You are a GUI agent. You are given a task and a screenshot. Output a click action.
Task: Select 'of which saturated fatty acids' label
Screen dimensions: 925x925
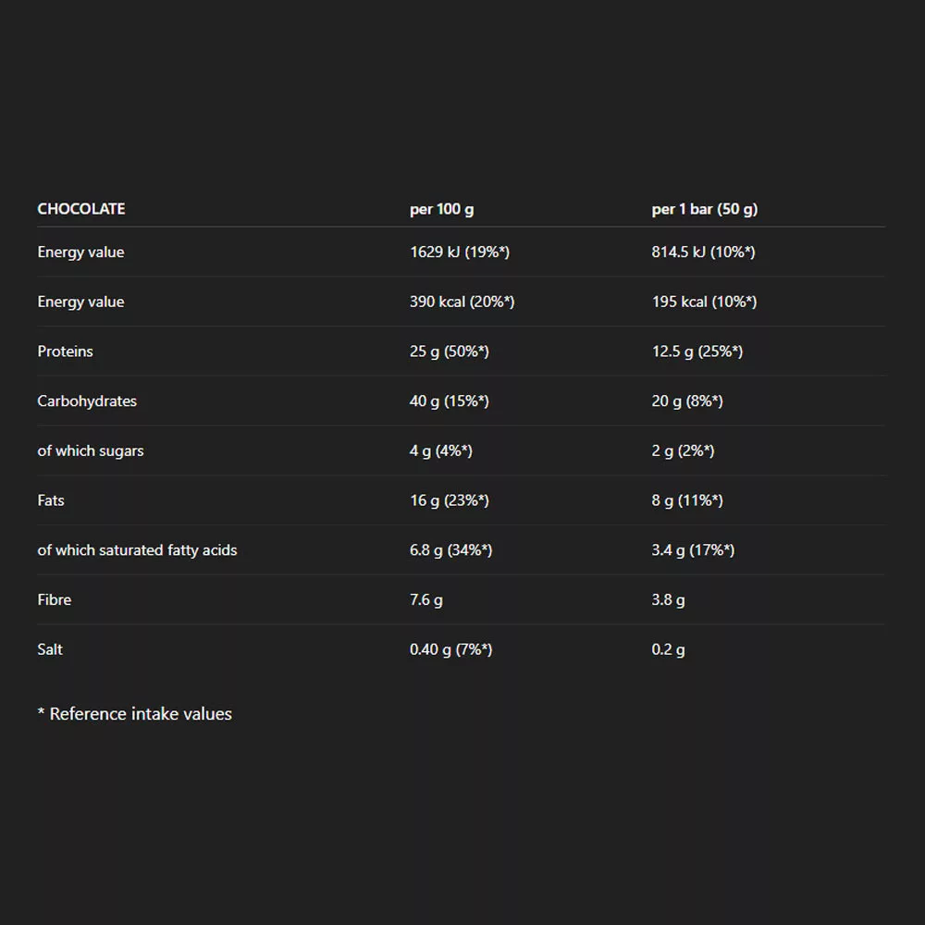pos(137,550)
